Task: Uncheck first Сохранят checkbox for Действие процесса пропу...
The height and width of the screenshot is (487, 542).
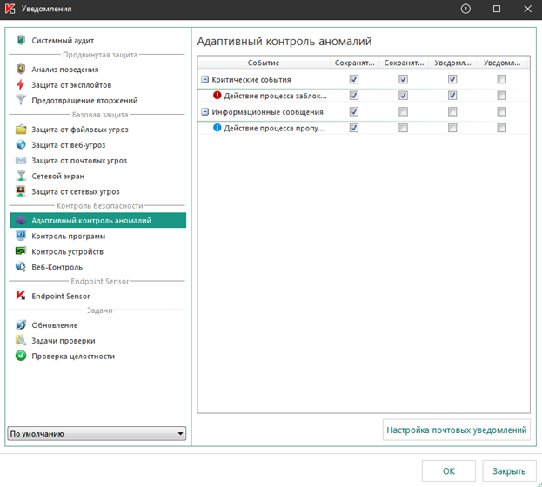Action: click(354, 128)
